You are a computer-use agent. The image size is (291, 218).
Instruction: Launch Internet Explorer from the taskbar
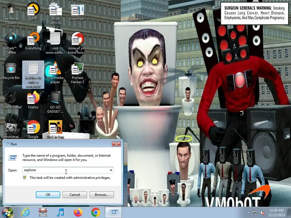pos(25,212)
